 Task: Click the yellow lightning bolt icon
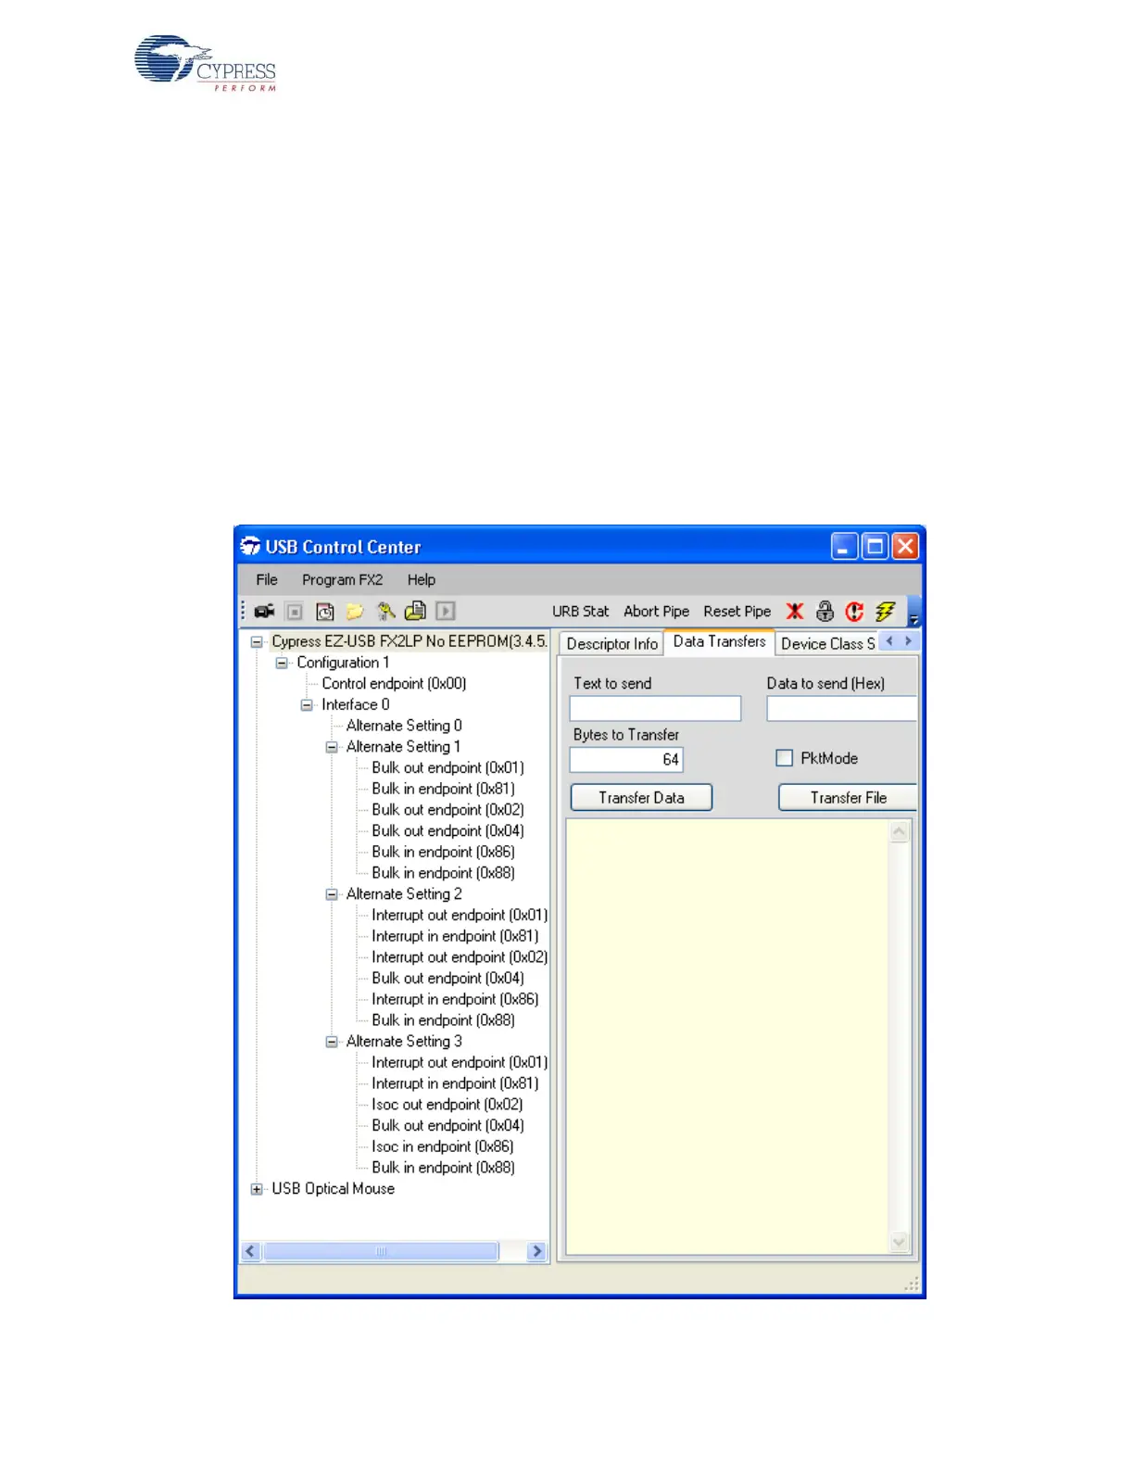point(885,612)
